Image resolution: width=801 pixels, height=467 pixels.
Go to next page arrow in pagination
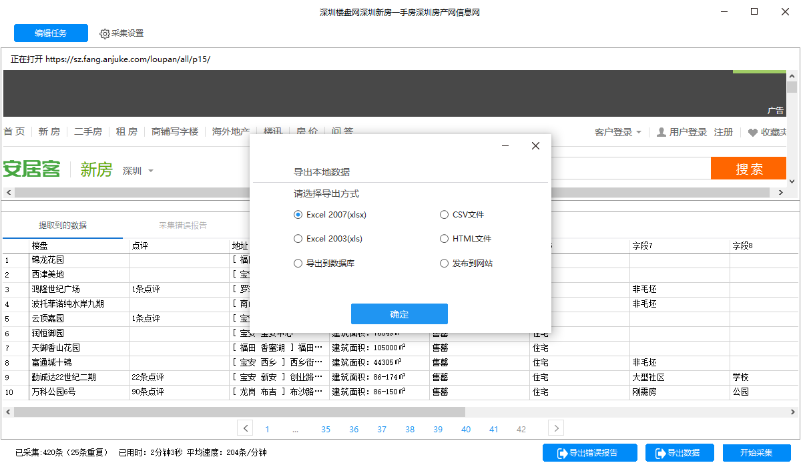(555, 428)
